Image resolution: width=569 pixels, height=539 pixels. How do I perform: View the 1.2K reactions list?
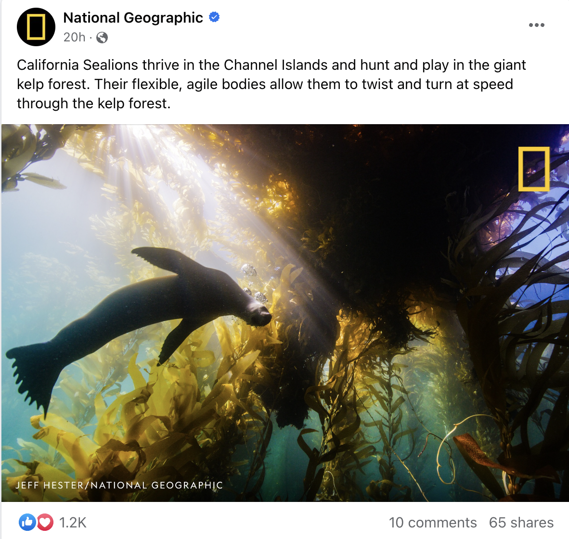tap(73, 523)
